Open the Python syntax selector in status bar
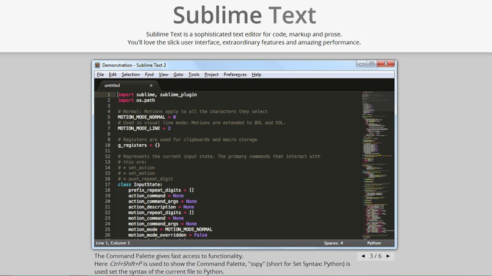Viewport: 492px width, 276px height. [x=374, y=243]
